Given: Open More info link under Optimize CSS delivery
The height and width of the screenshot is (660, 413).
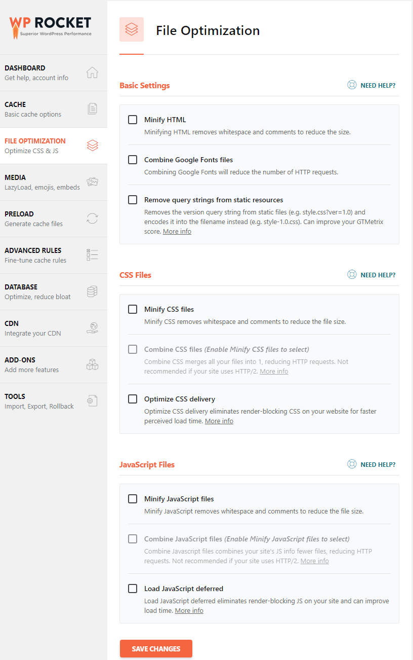Looking at the screenshot, I should (219, 421).
